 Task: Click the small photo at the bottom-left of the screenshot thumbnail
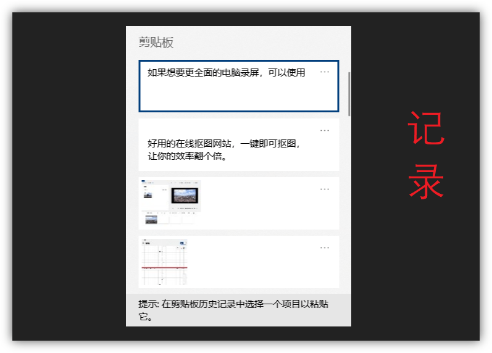pyautogui.click(x=151, y=219)
